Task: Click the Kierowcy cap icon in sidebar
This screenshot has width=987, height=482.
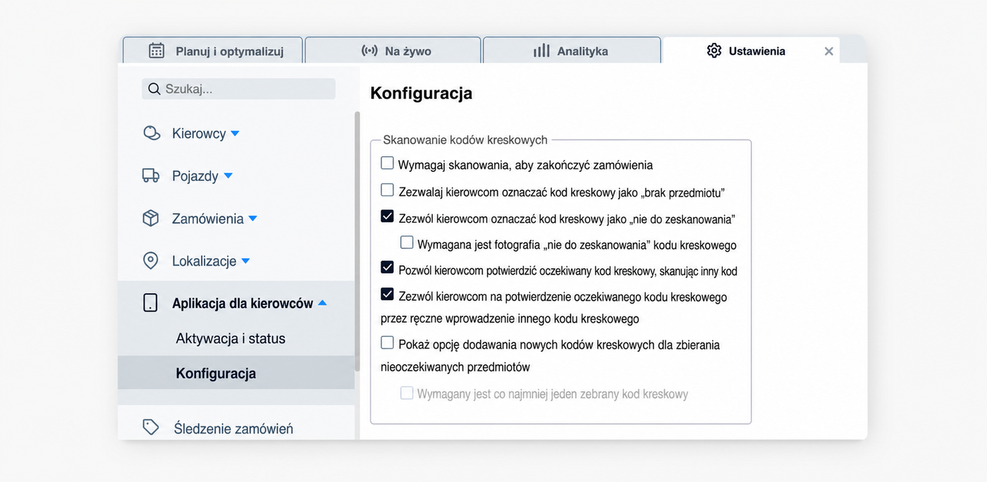Action: pos(152,133)
